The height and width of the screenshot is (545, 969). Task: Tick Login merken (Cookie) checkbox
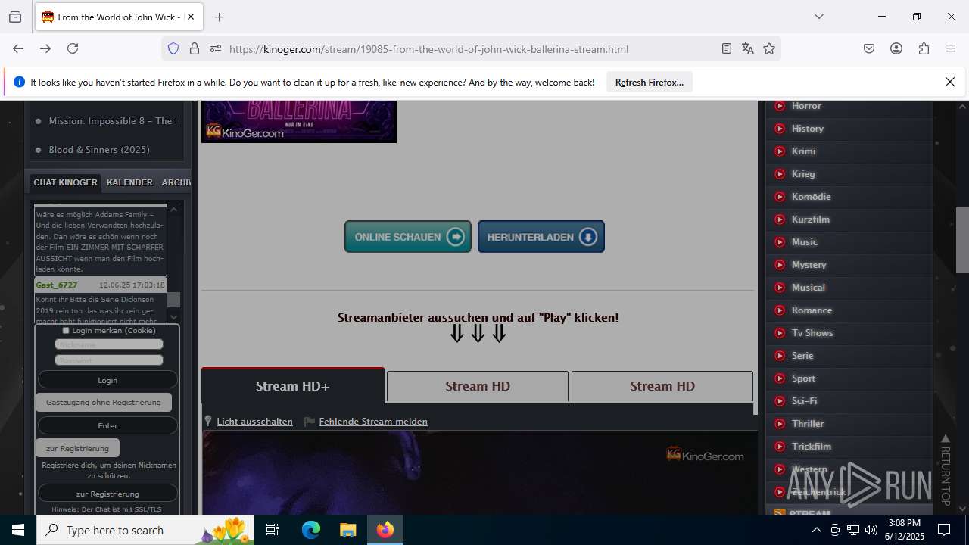click(66, 331)
